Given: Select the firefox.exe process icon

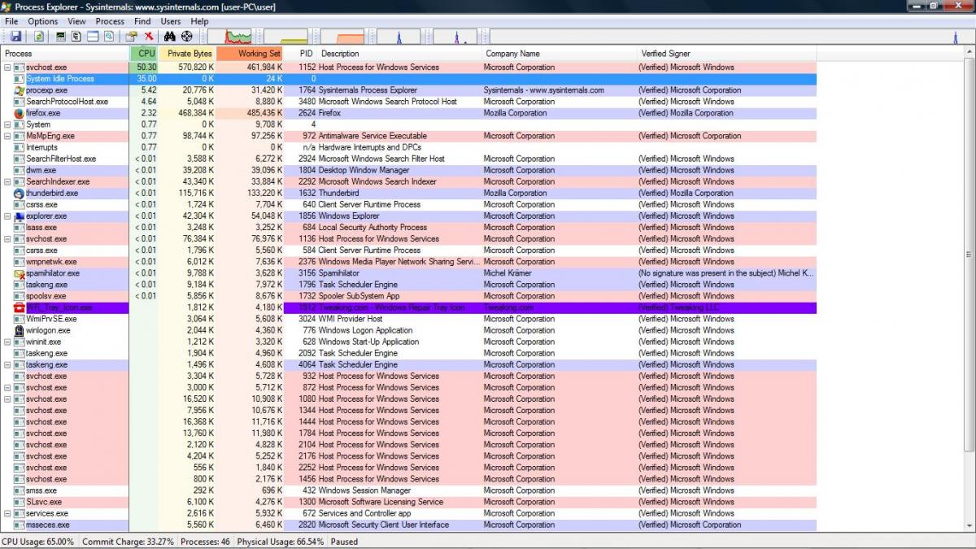Looking at the screenshot, I should [20, 113].
